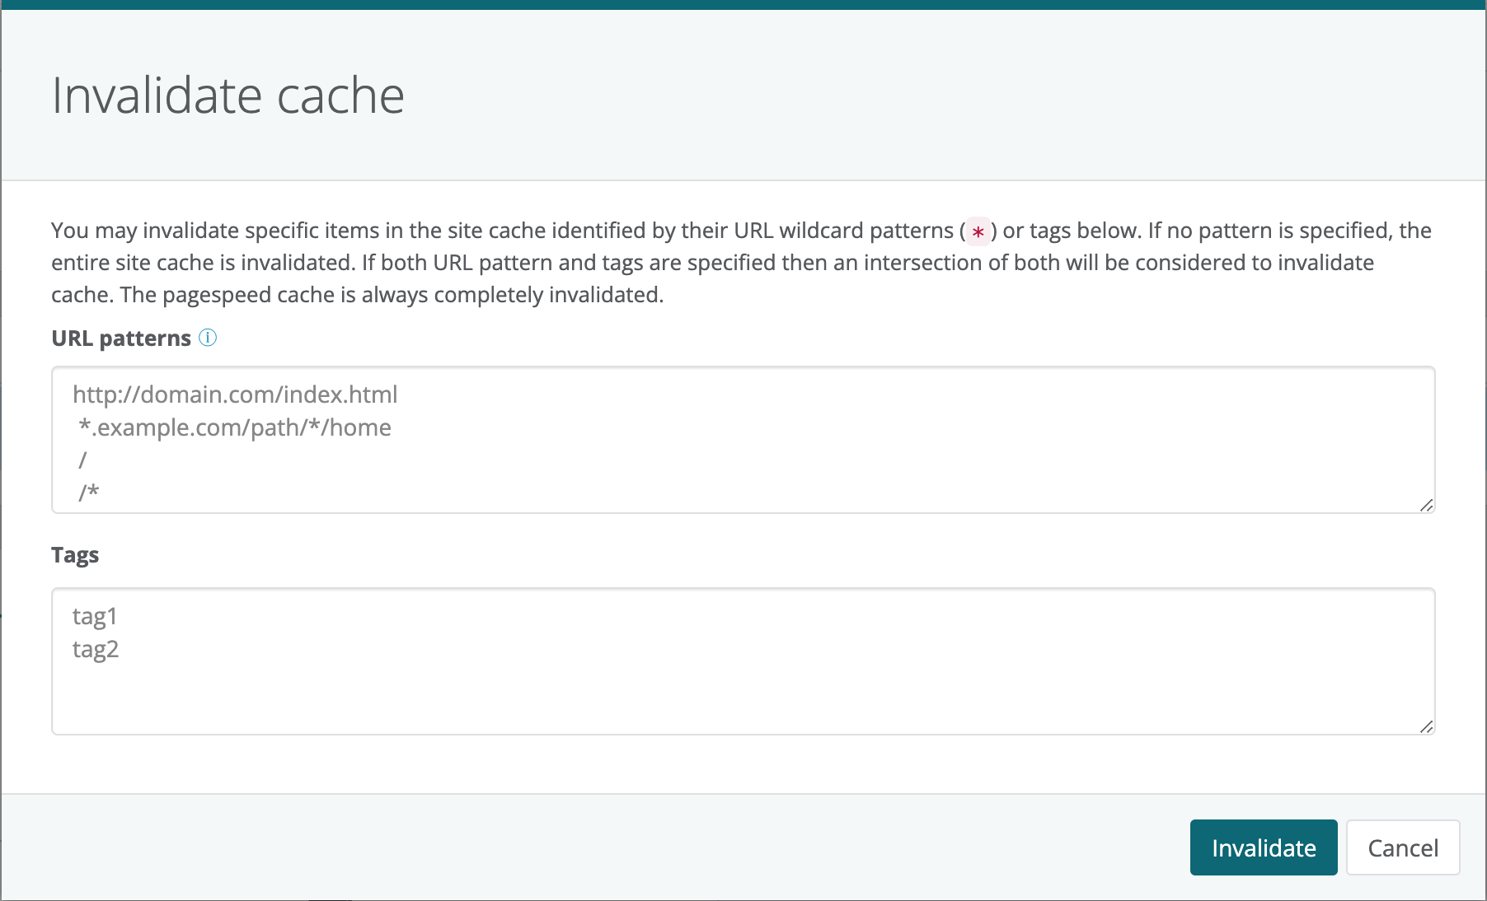Grab the Tags textarea resize handle

coord(1426,726)
